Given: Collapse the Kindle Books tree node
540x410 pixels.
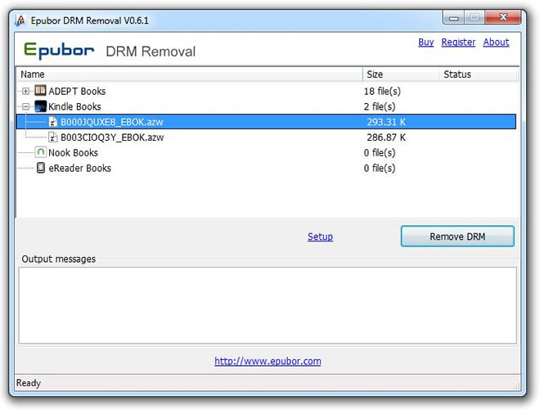Looking at the screenshot, I should (x=25, y=106).
